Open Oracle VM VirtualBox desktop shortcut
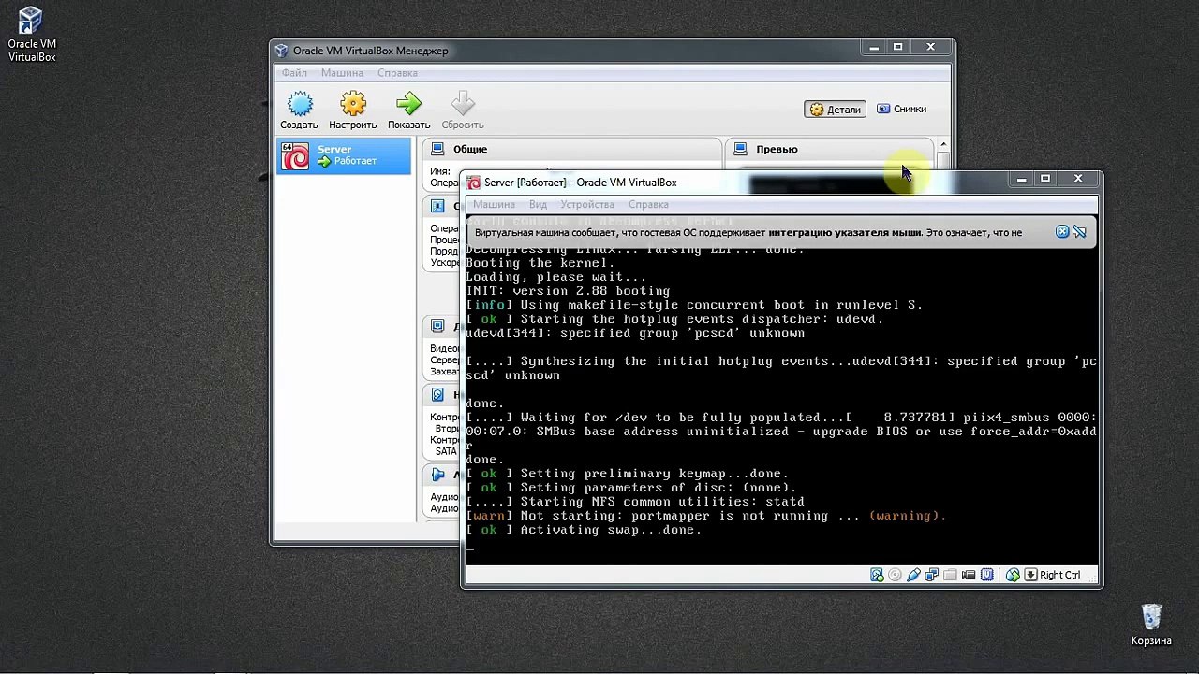1199x674 pixels. (x=32, y=35)
